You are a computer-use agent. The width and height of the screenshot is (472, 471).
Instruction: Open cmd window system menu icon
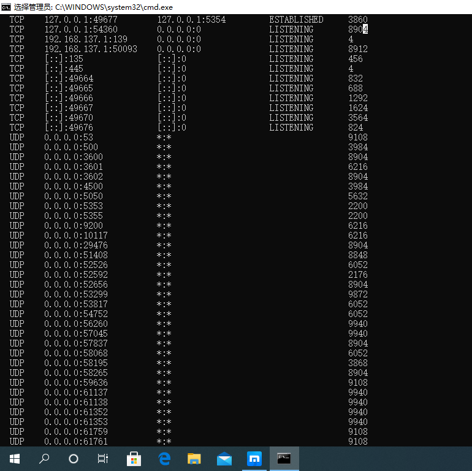tap(6, 7)
